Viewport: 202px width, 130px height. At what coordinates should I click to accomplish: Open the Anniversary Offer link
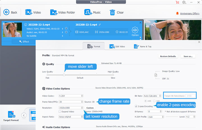190,14
